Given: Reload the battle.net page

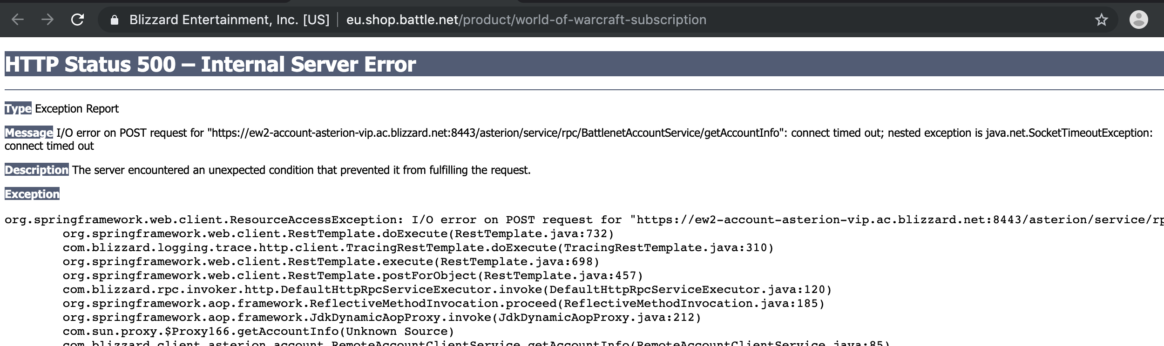Looking at the screenshot, I should tap(77, 20).
